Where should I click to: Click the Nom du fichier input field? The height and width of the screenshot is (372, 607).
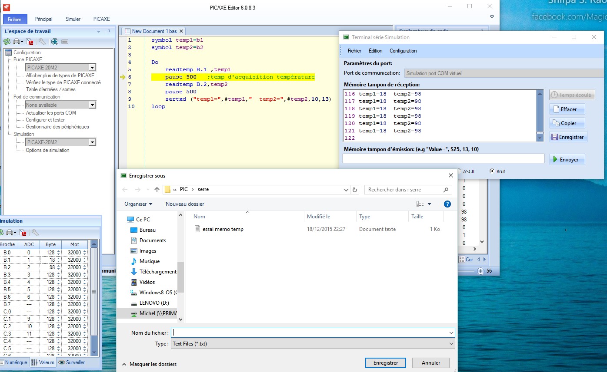point(309,332)
